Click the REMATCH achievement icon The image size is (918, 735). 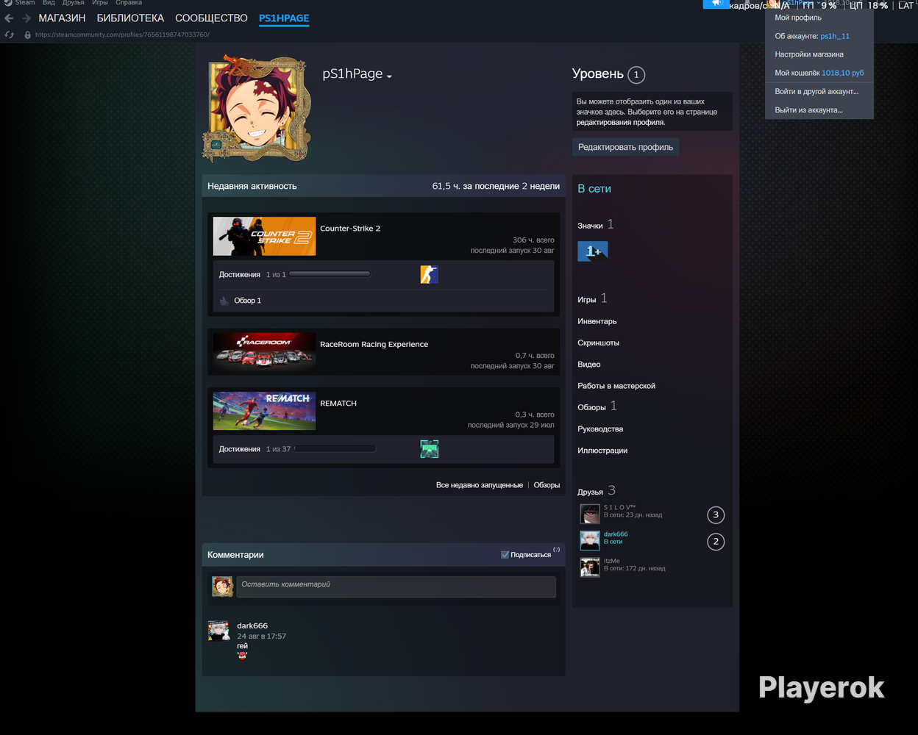[x=429, y=448]
